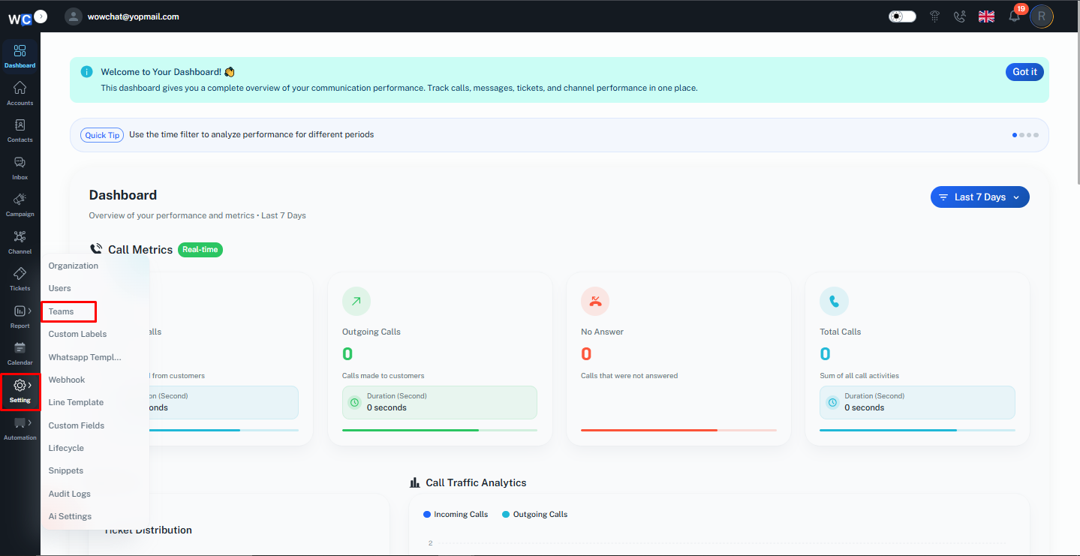
Task: Click the Outgoing Calls green progress bar
Action: 440,430
